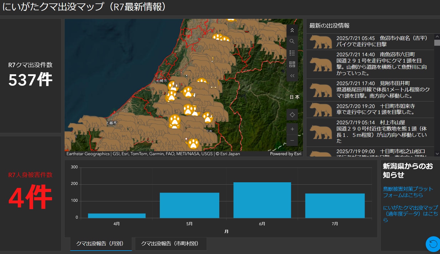Select the bear icon for 見附市田井町 sighting
Screen dimensions: 440x254
(321, 90)
